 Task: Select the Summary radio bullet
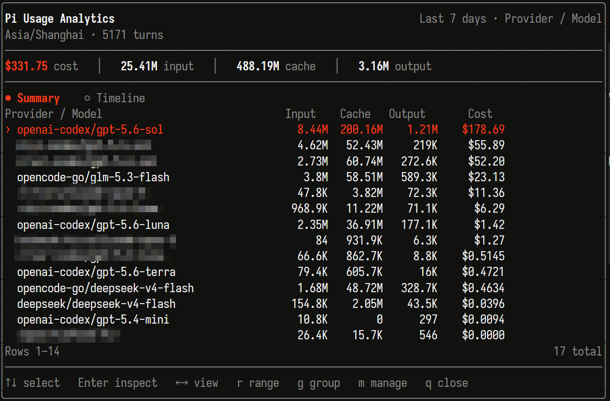pyautogui.click(x=9, y=98)
